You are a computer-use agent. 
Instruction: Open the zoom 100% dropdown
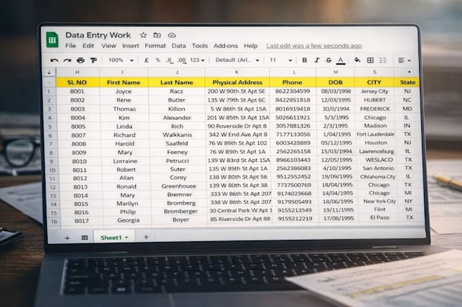(x=121, y=60)
